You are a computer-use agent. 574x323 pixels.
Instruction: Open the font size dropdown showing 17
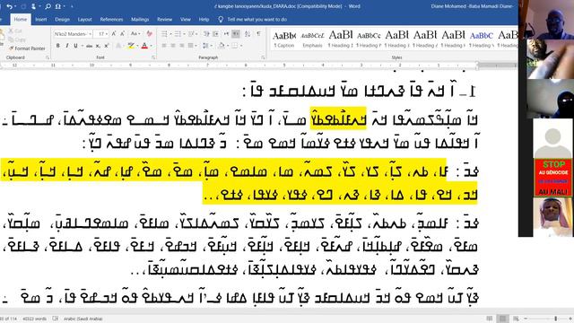(107, 34)
